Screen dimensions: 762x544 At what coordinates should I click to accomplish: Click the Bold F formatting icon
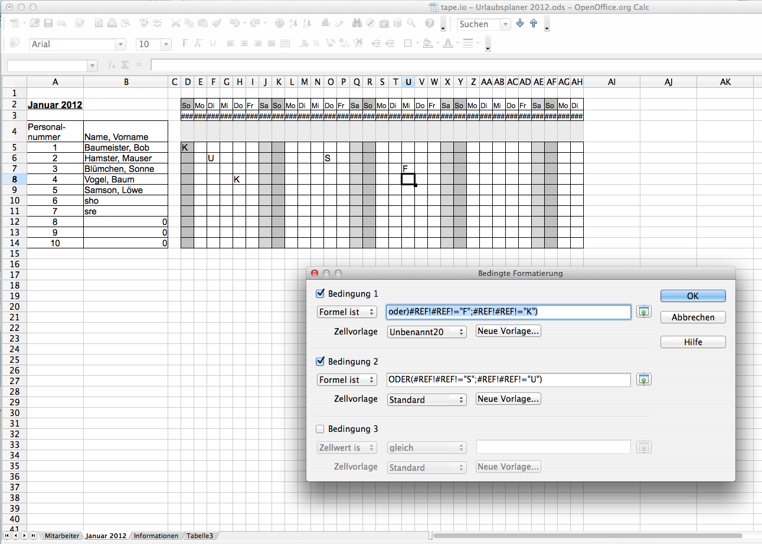(x=185, y=43)
